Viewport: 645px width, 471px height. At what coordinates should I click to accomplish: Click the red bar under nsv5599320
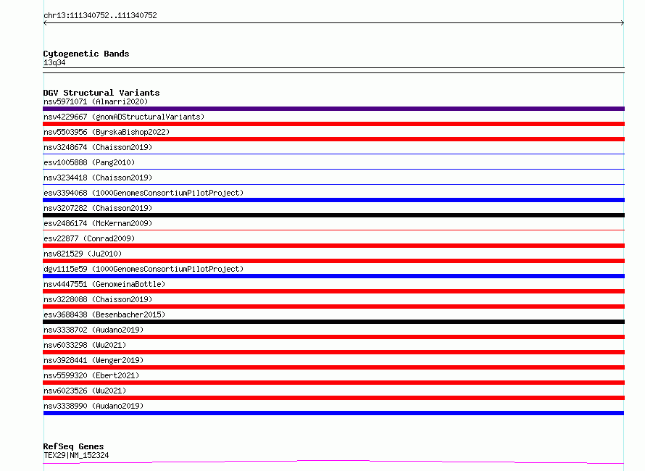pos(333,383)
